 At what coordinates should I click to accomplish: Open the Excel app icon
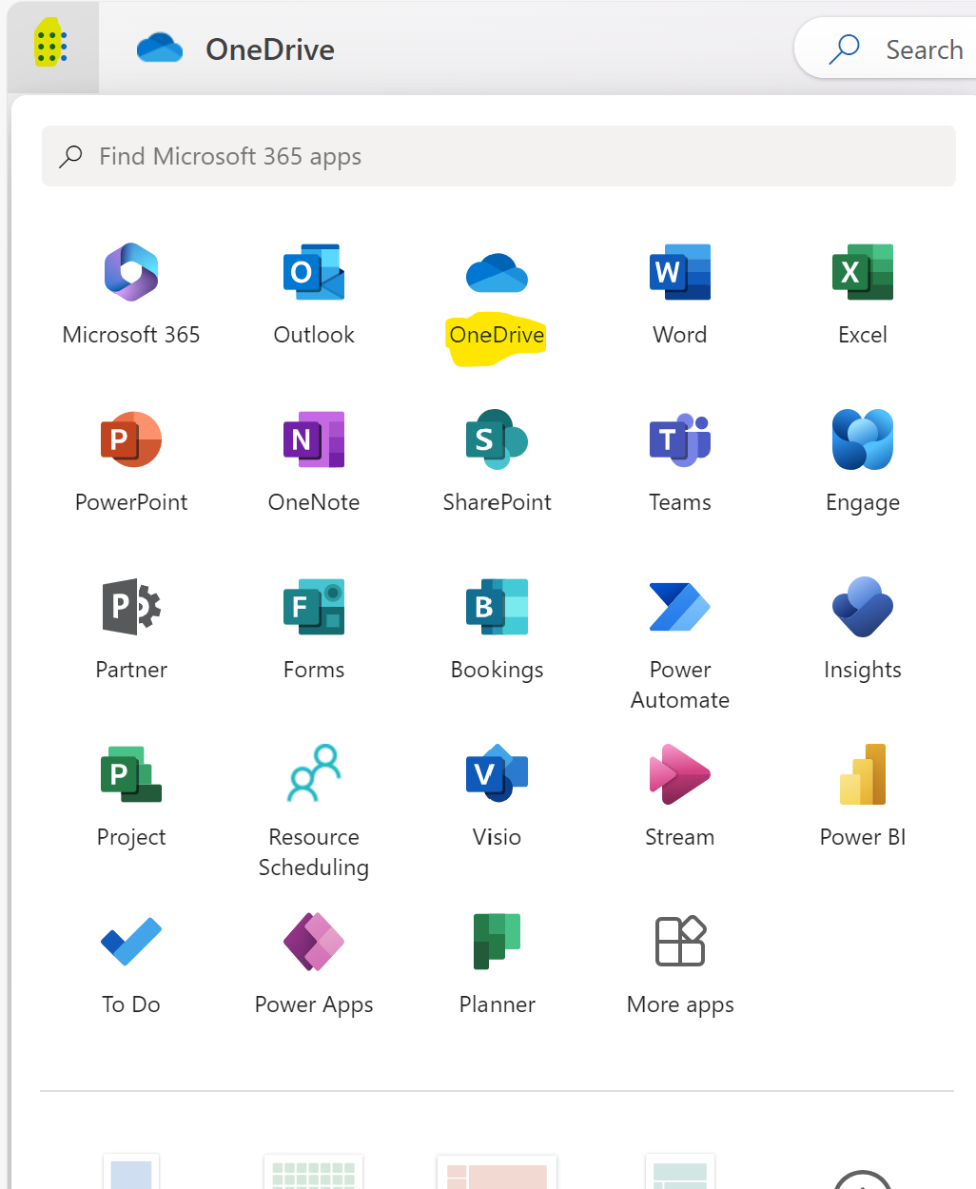click(863, 272)
